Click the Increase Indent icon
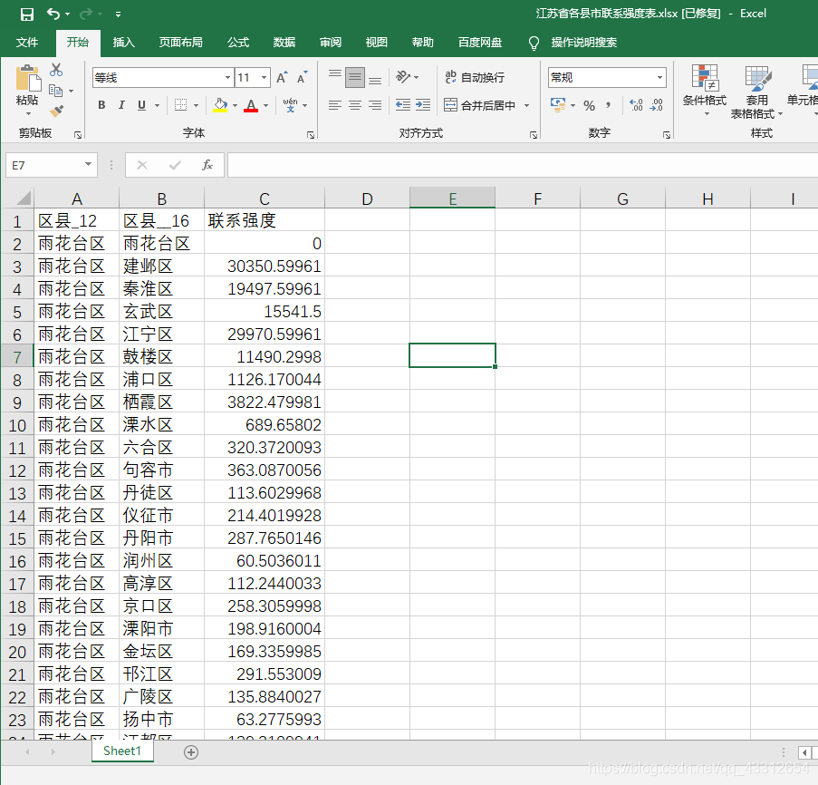The image size is (818, 785). [422, 105]
